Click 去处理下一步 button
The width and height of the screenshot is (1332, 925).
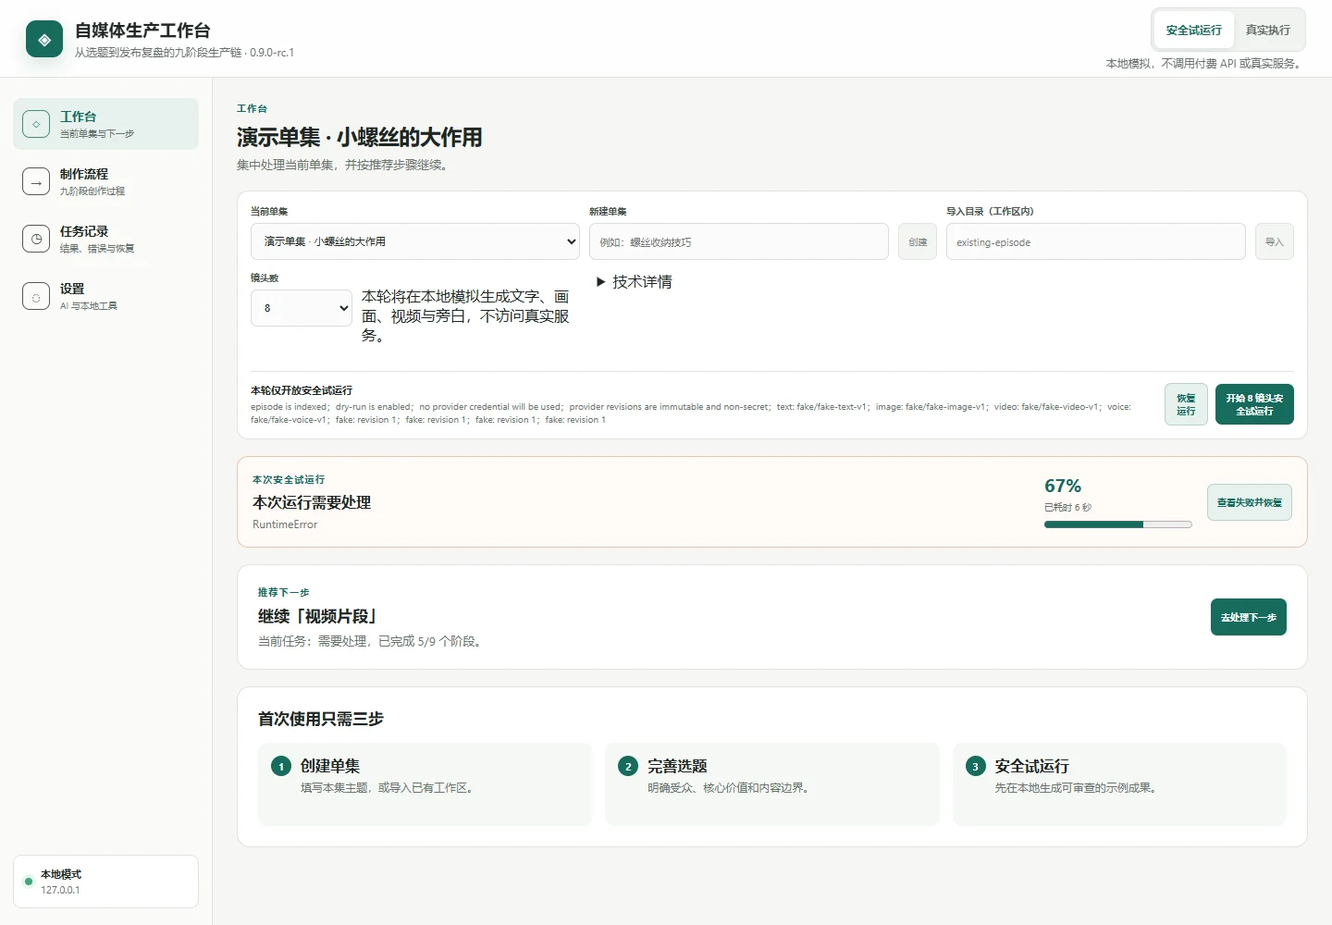point(1249,617)
